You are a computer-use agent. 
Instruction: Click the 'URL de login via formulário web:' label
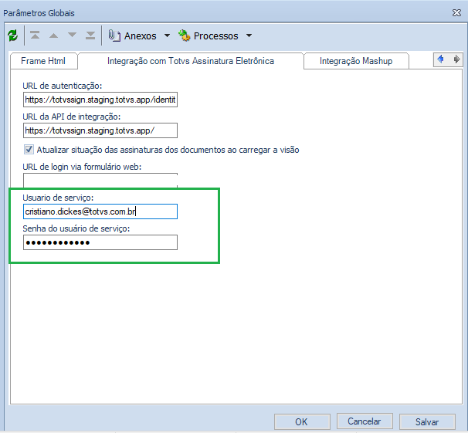82,167
